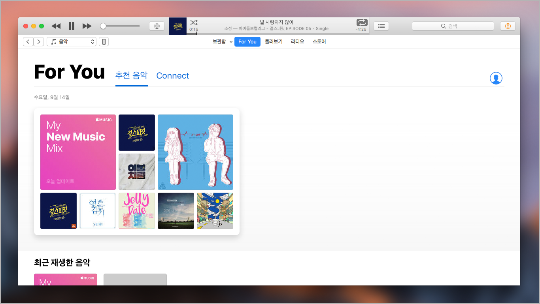Open the 보관함 library tab

pos(219,41)
